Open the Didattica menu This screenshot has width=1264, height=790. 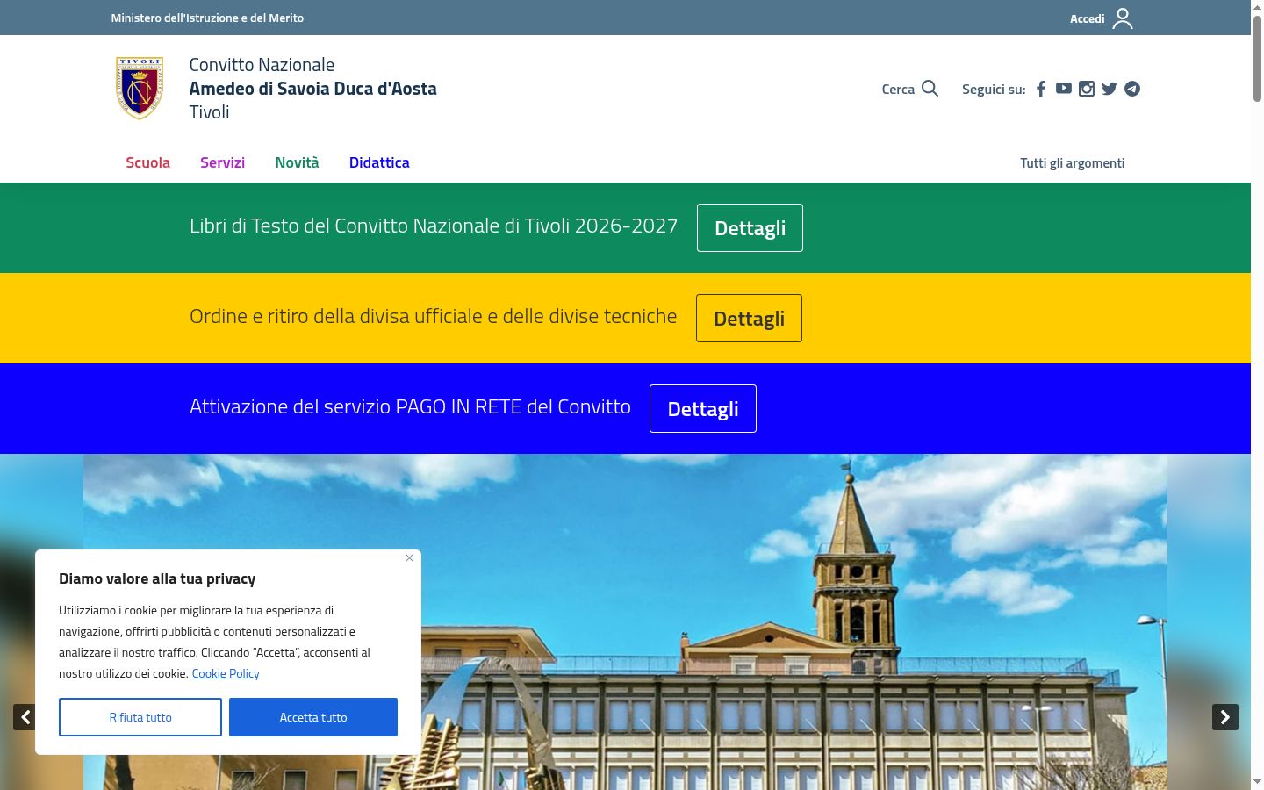point(379,162)
